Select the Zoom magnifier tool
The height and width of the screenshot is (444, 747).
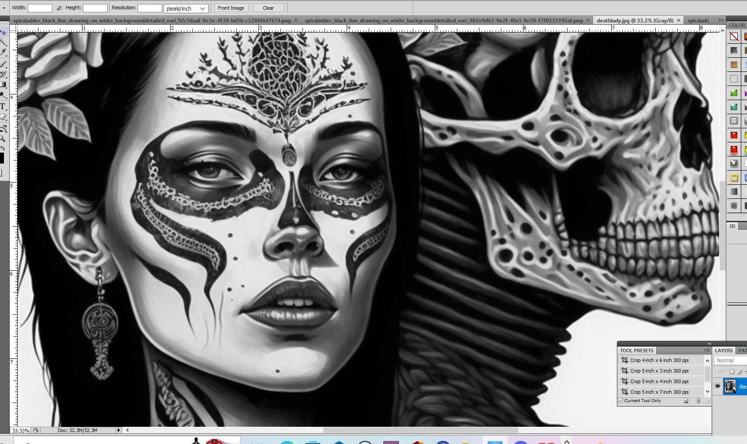(3, 138)
